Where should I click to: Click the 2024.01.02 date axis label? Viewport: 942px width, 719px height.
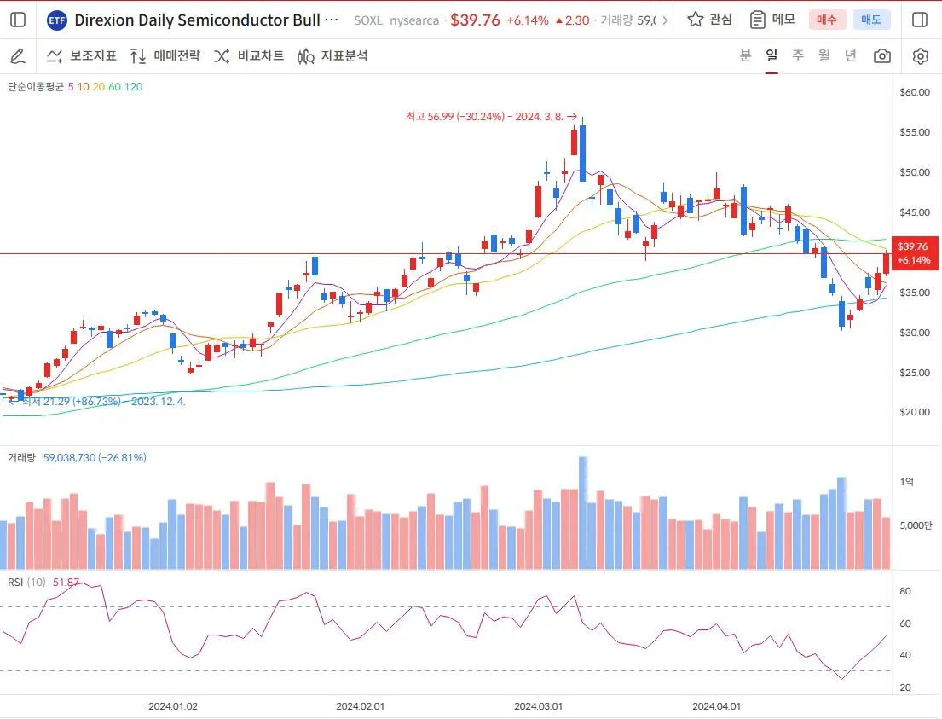coord(173,705)
